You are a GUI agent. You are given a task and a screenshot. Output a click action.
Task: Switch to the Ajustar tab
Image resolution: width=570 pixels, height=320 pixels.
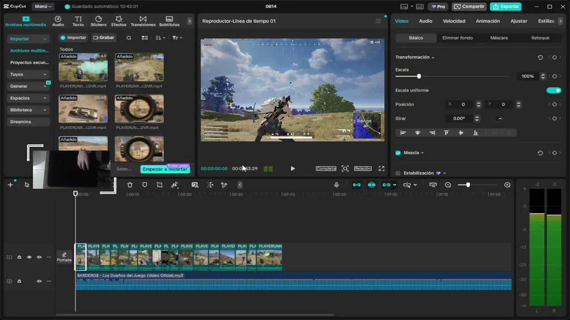pyautogui.click(x=519, y=21)
